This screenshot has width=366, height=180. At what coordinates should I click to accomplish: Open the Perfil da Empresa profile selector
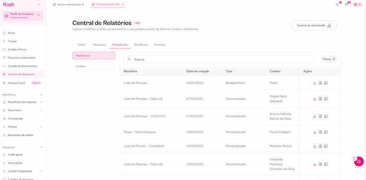point(23,15)
